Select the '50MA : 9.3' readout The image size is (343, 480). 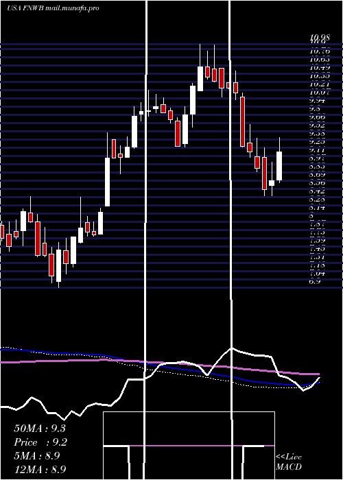[x=40, y=429]
